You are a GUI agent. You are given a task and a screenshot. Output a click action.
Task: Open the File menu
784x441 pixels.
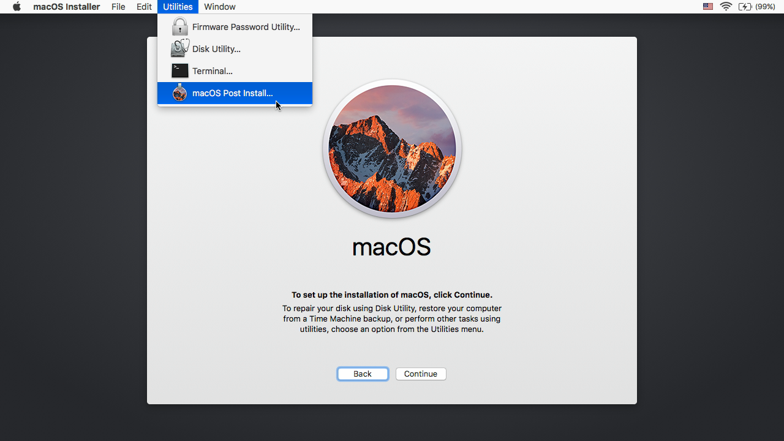click(118, 7)
